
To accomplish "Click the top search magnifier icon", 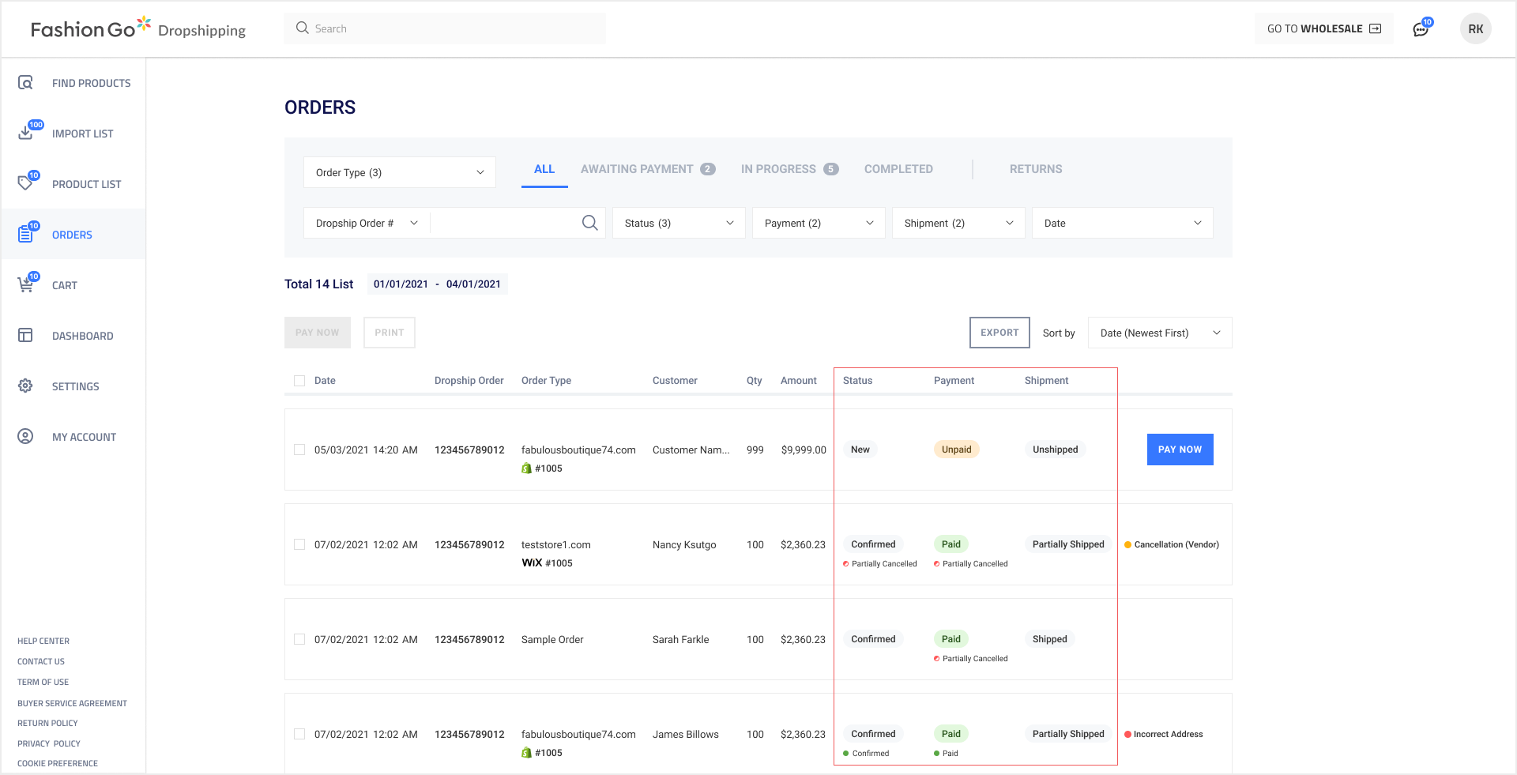I will (302, 28).
